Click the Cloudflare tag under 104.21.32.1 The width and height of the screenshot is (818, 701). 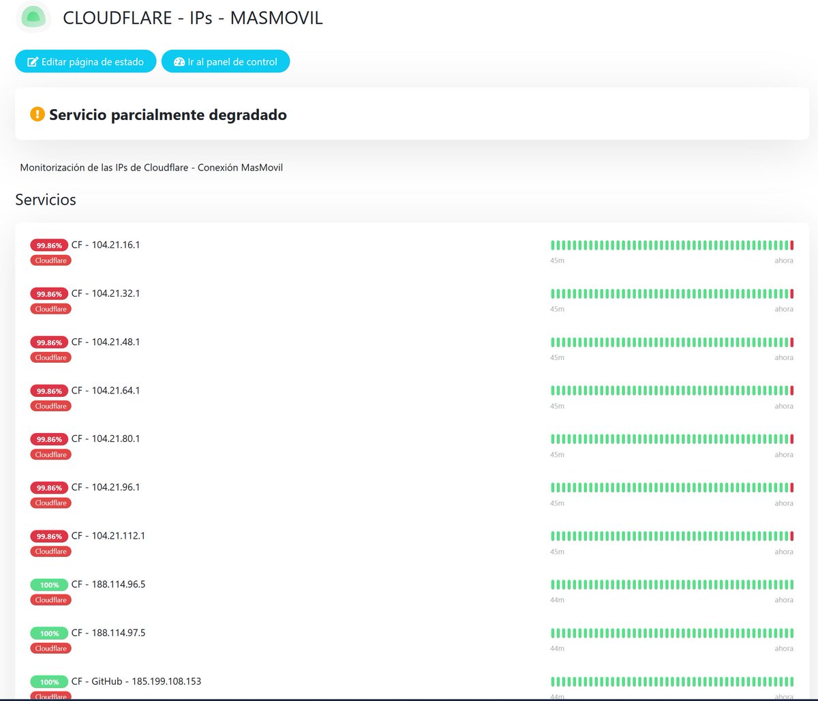pos(50,309)
